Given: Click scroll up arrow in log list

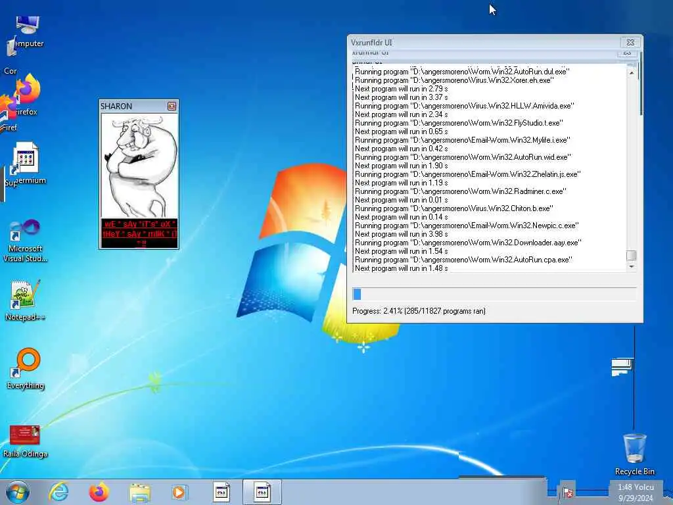Looking at the screenshot, I should coord(632,73).
